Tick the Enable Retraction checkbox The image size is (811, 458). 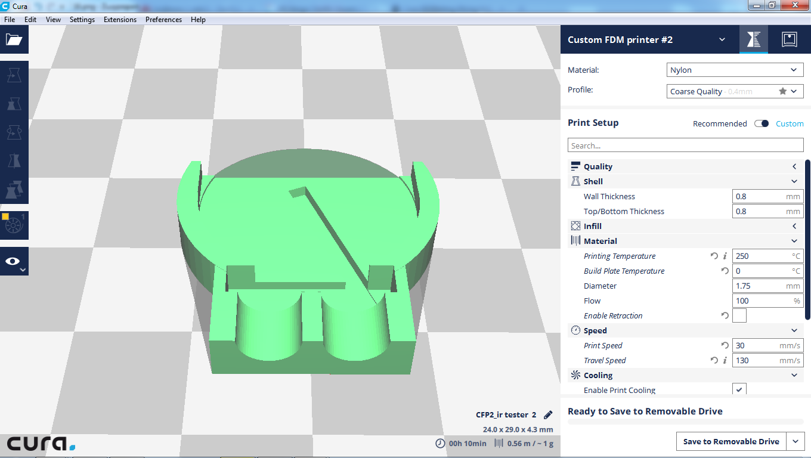pyautogui.click(x=739, y=315)
